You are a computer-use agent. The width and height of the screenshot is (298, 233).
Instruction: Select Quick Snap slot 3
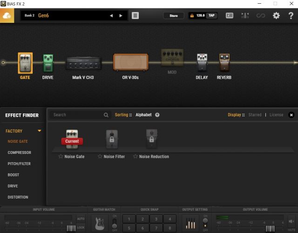(156, 219)
